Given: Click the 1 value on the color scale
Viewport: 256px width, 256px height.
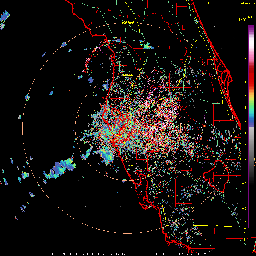Looking at the screenshot, I should click(245, 108).
